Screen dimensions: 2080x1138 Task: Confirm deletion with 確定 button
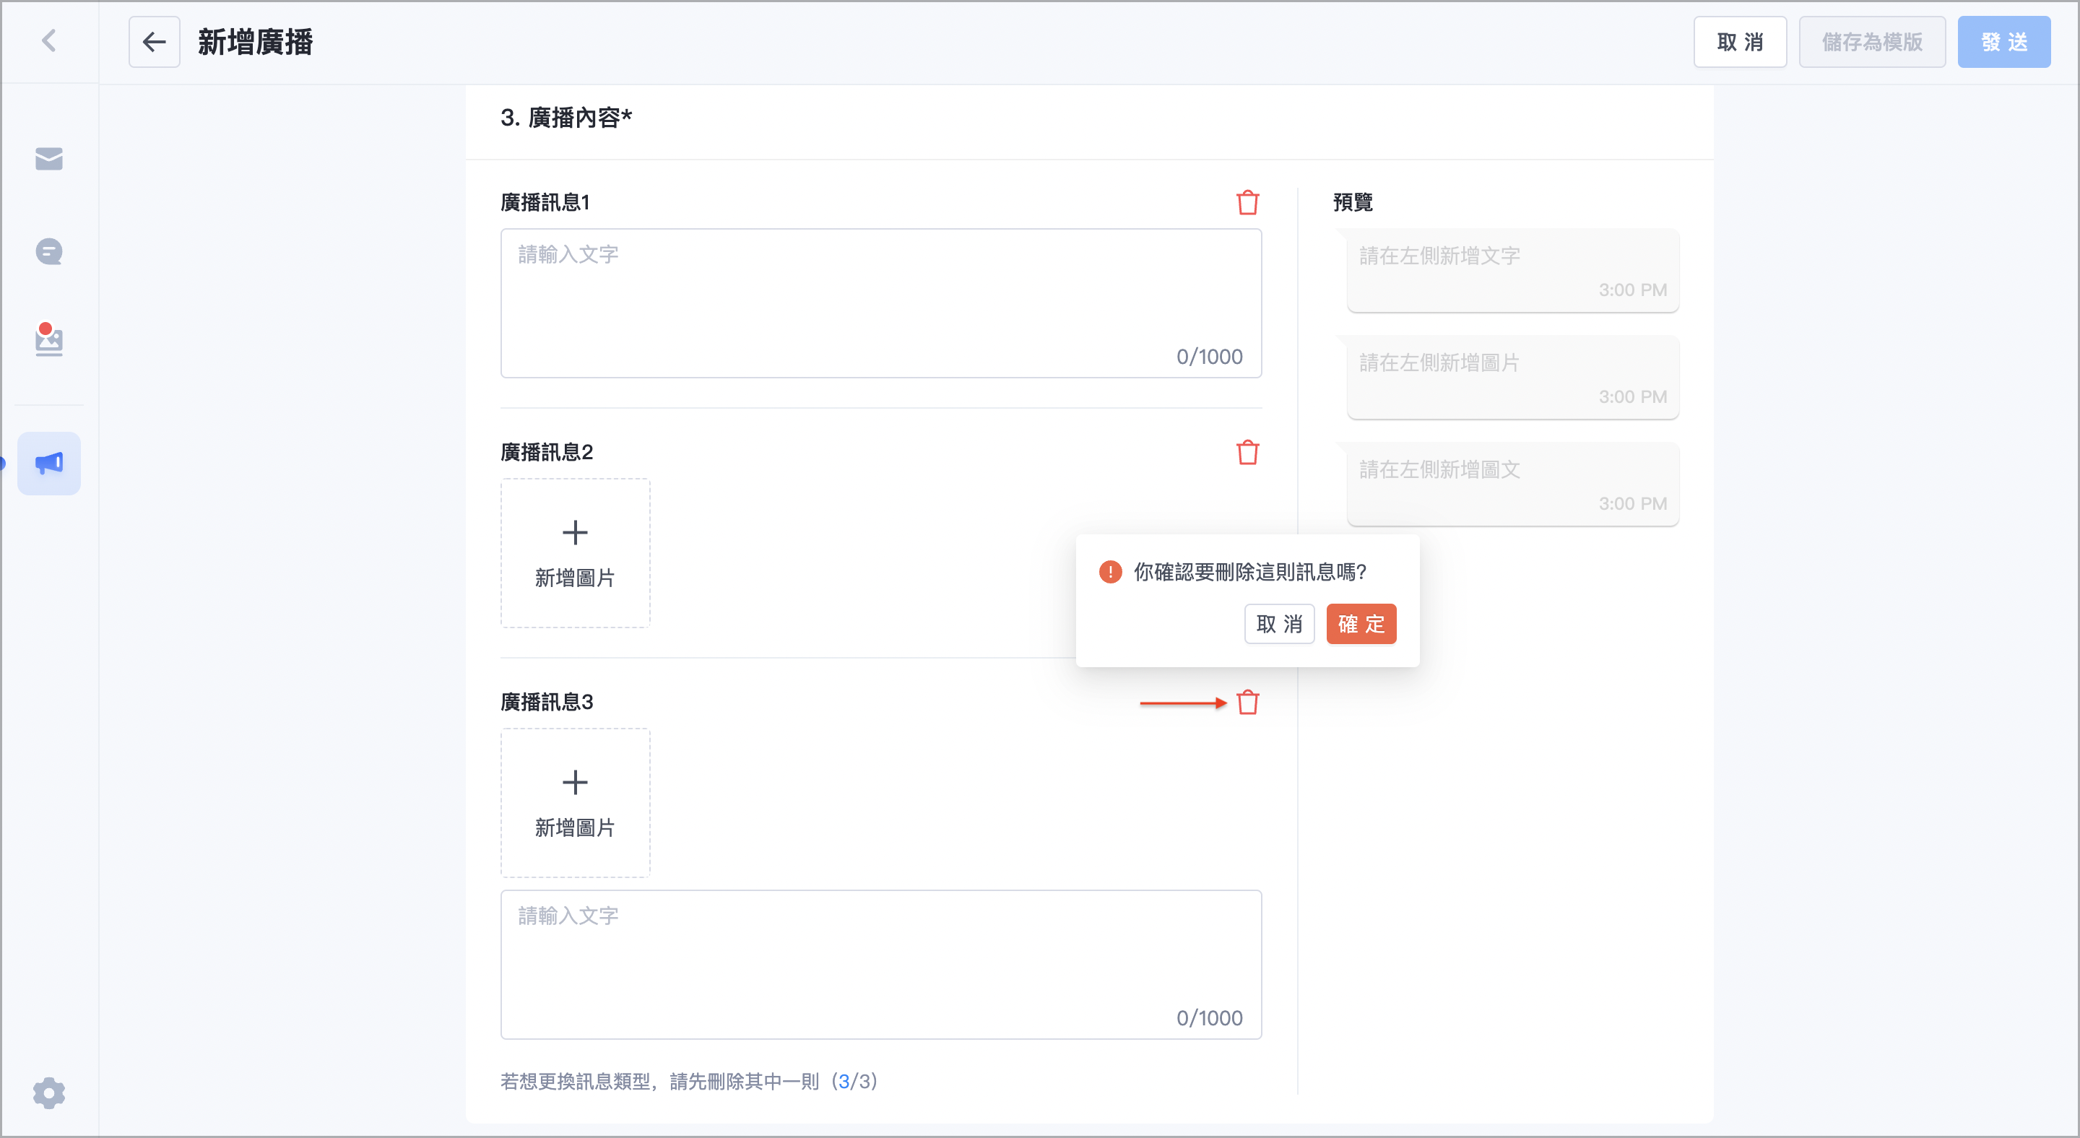point(1361,624)
